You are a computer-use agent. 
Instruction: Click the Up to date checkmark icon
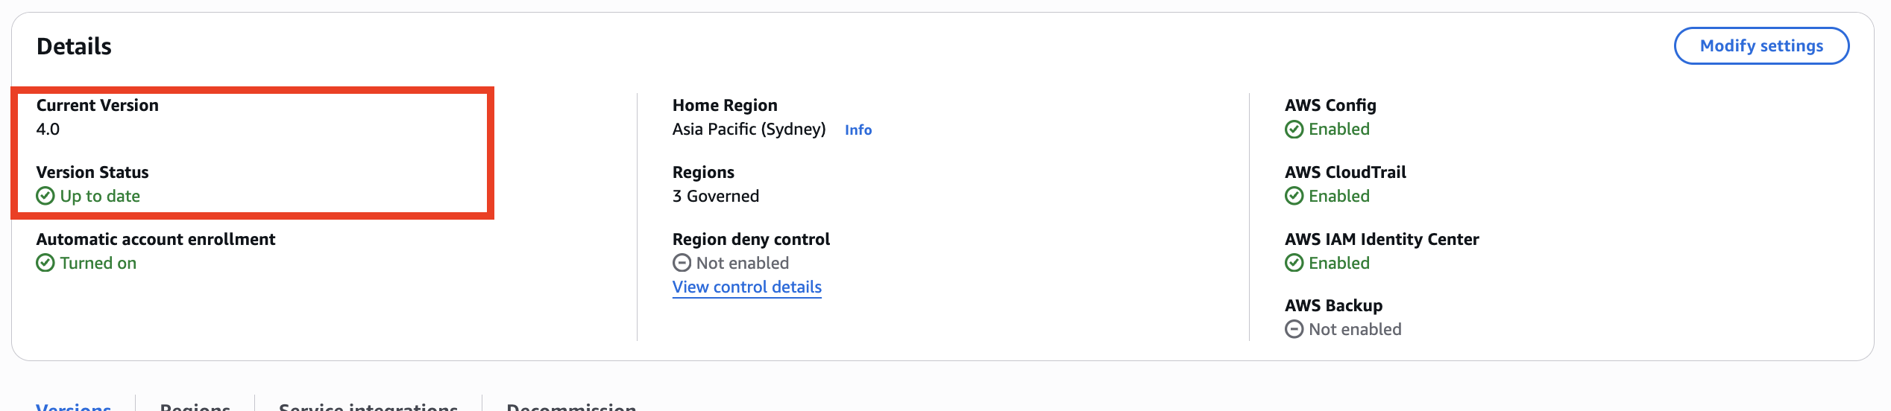pos(45,196)
